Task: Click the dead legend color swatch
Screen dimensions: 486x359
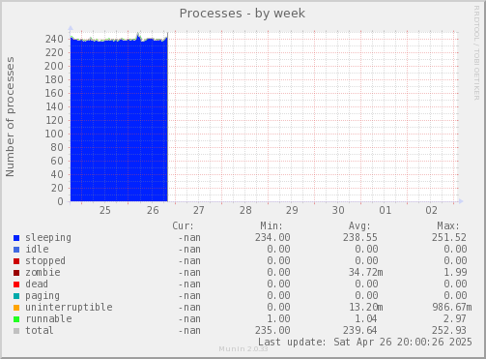Action: (x=16, y=284)
